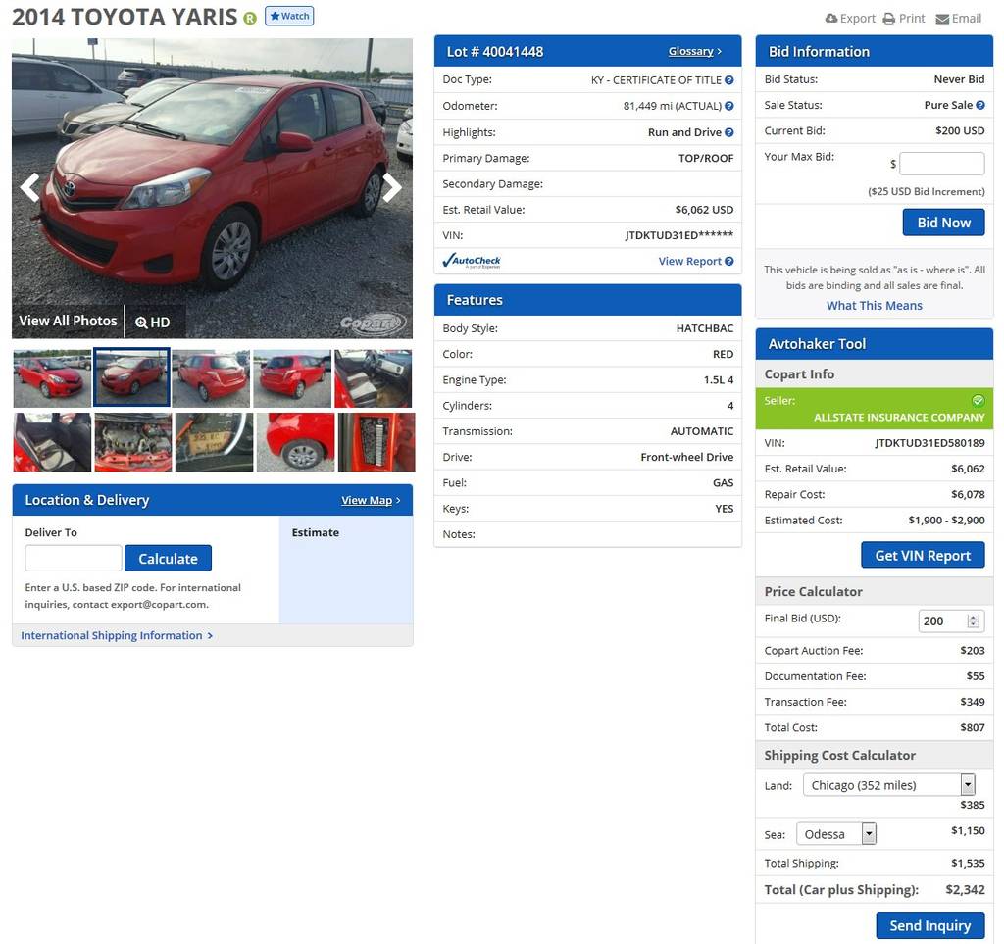Focus the Your Max Bid input
The image size is (1004, 944).
[942, 164]
